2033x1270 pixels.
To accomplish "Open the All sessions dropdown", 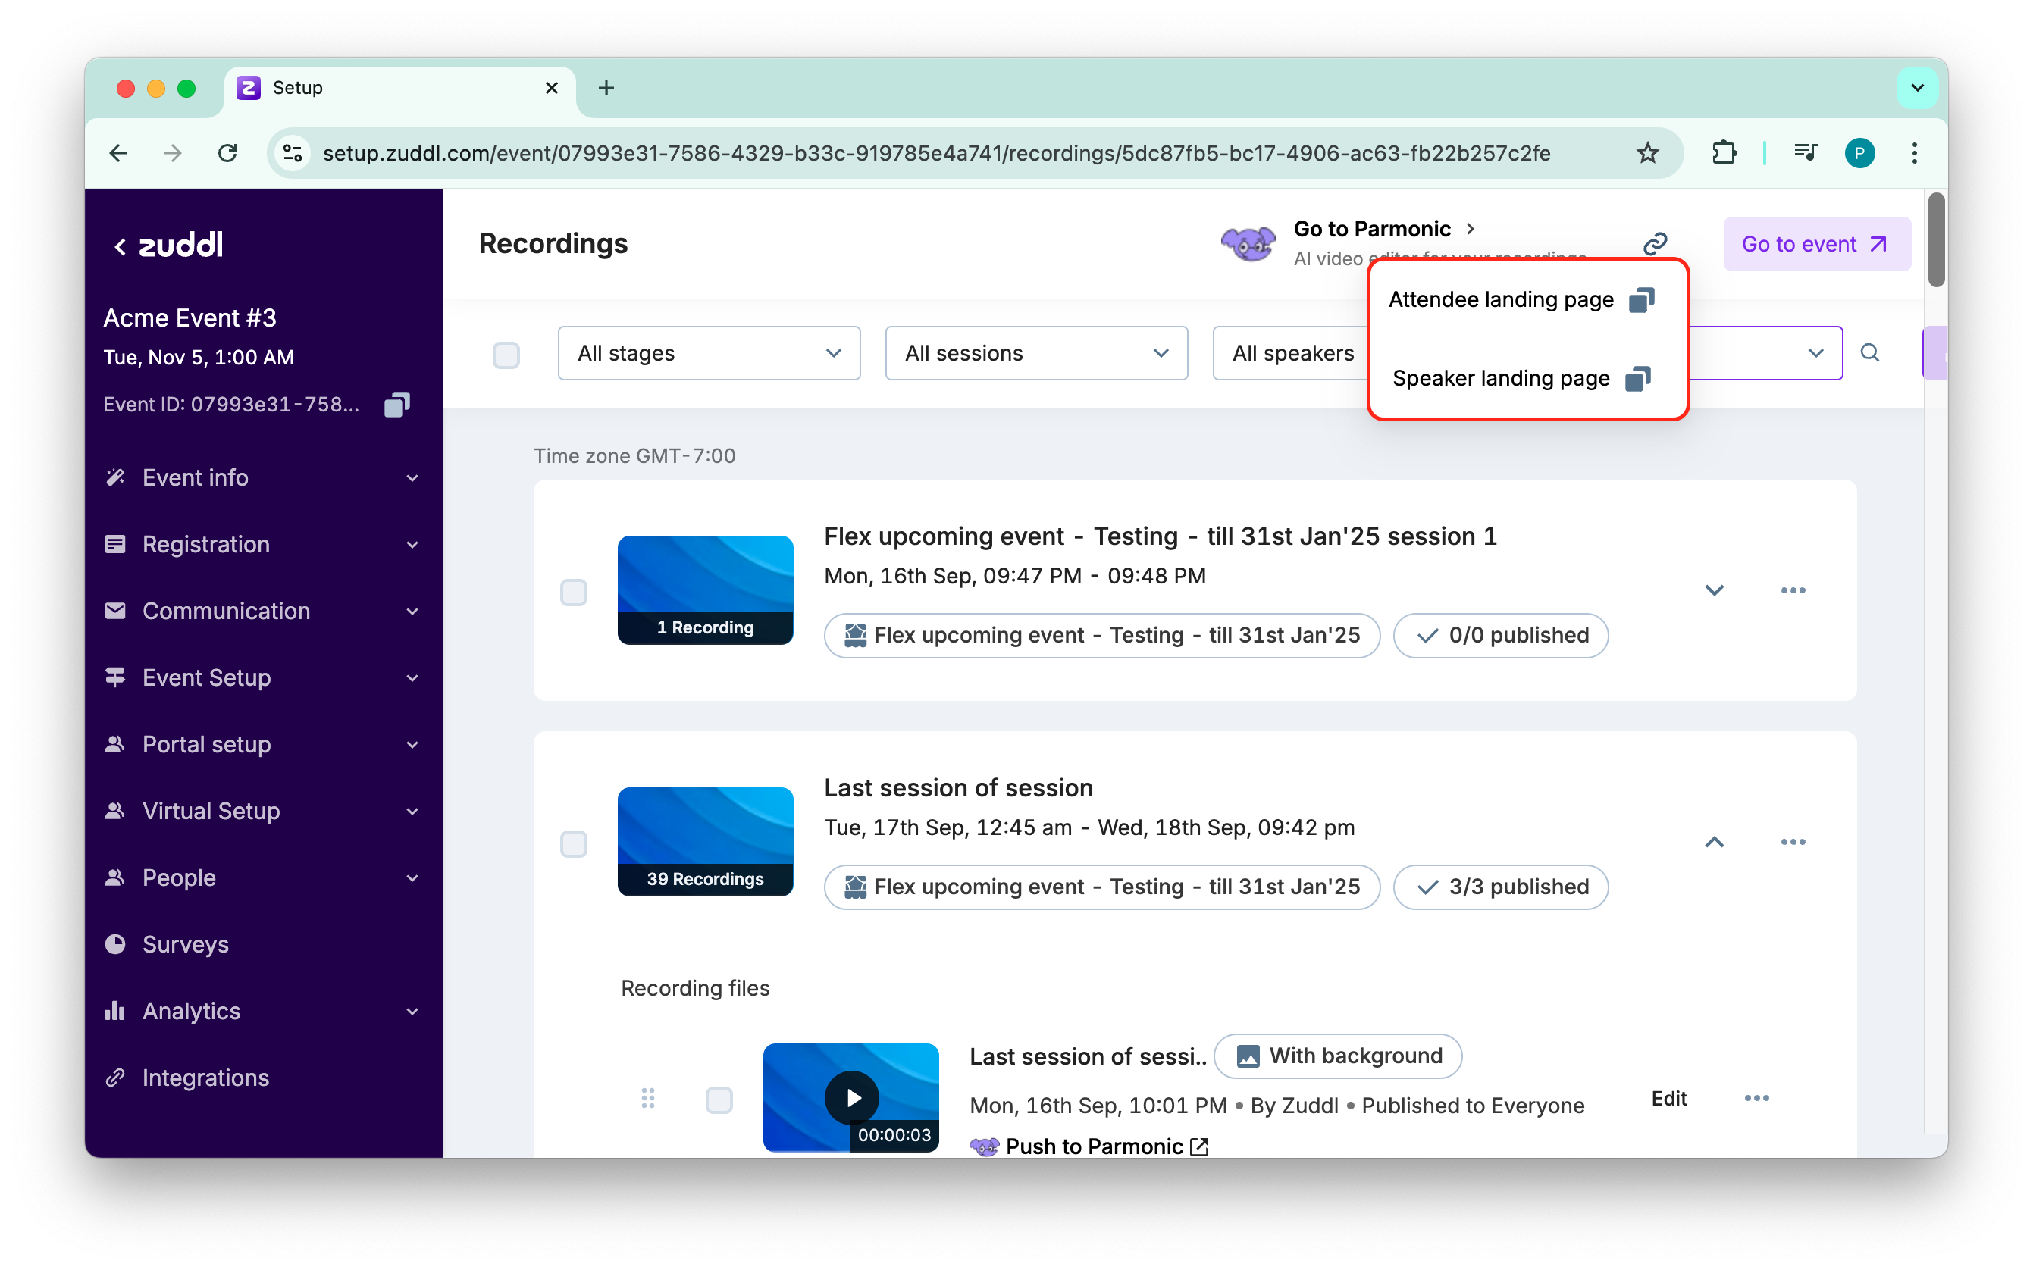I will (x=1035, y=354).
